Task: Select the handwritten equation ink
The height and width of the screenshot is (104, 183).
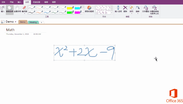Action: click(x=84, y=53)
